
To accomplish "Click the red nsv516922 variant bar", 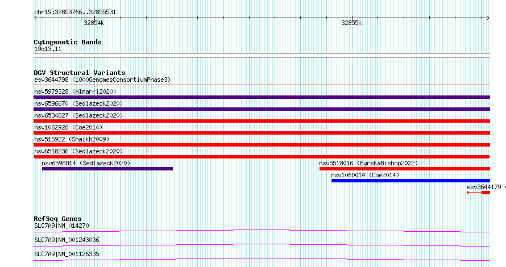I will 262,145.
